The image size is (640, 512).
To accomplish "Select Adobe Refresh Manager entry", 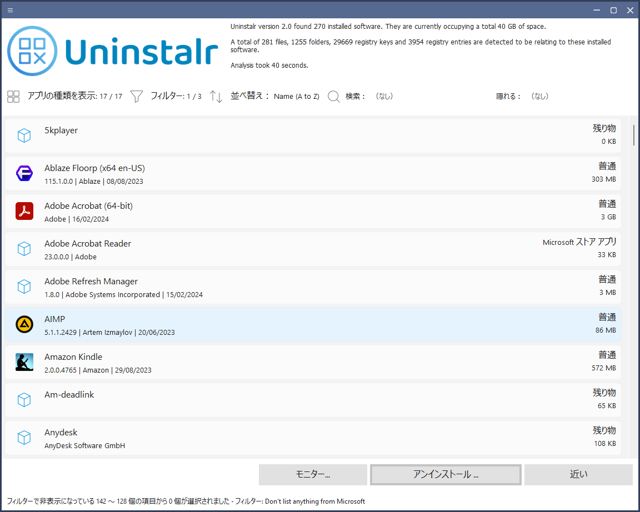I will [x=313, y=287].
